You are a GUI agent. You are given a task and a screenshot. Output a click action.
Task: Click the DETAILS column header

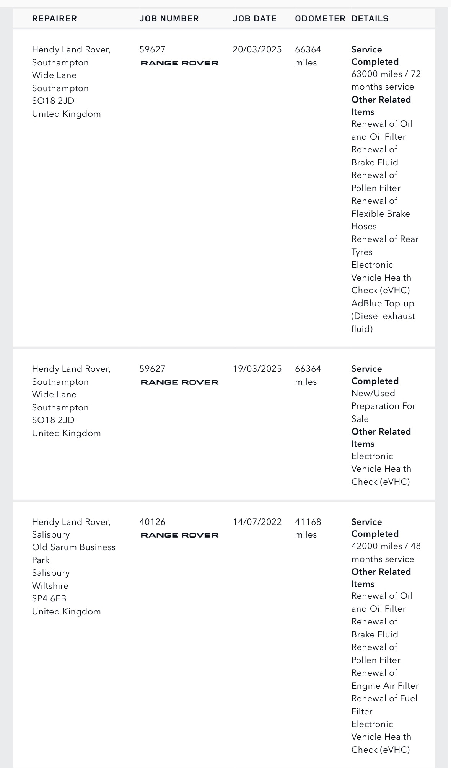tap(370, 18)
